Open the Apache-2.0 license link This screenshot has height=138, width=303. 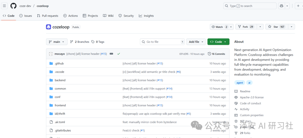click(x=249, y=97)
